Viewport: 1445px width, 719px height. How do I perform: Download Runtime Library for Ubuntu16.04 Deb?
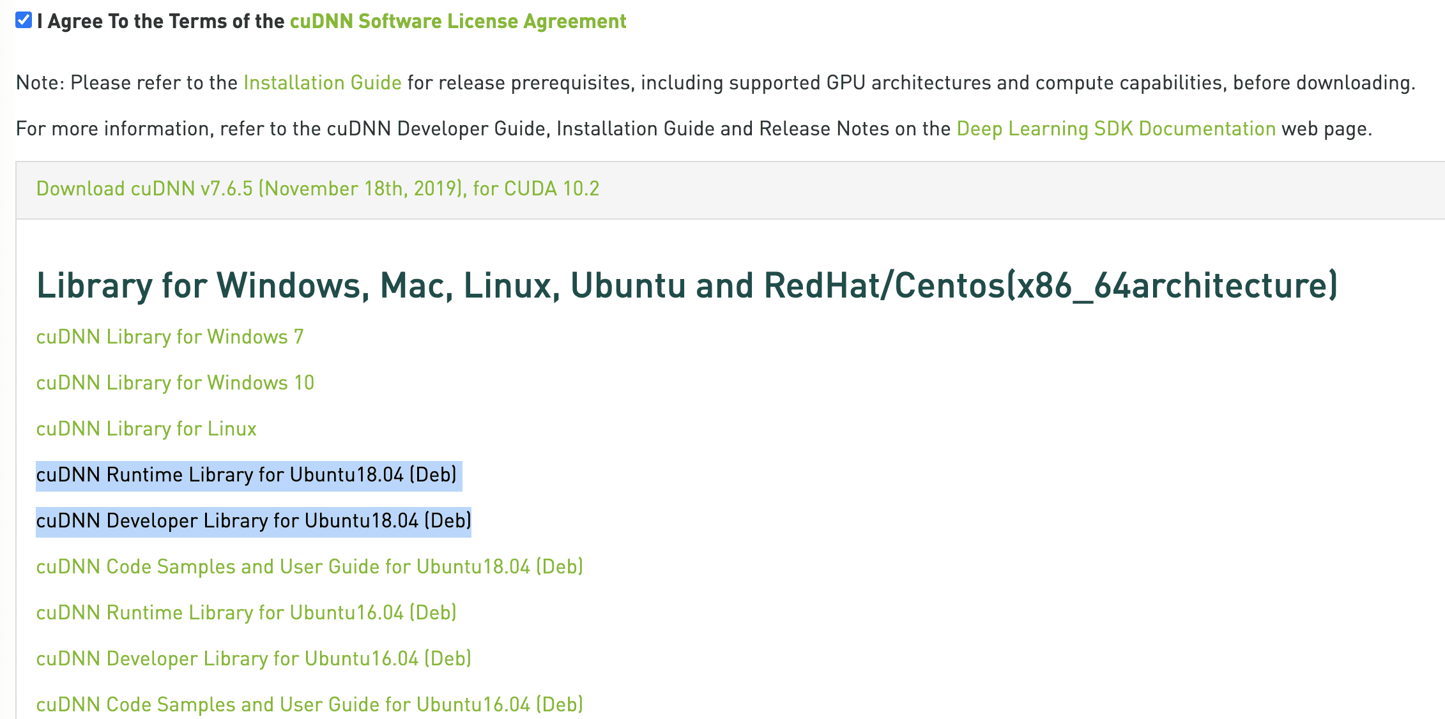(x=246, y=613)
